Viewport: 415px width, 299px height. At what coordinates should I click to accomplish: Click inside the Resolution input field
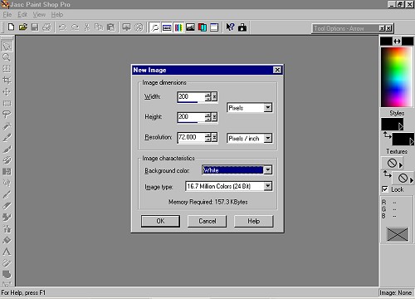click(191, 137)
